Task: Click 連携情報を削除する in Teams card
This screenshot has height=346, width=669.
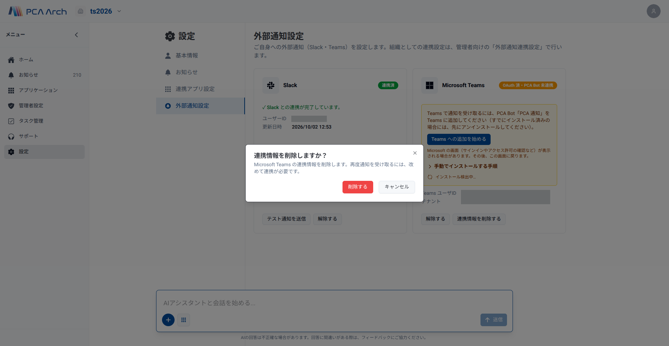Action: (x=479, y=219)
